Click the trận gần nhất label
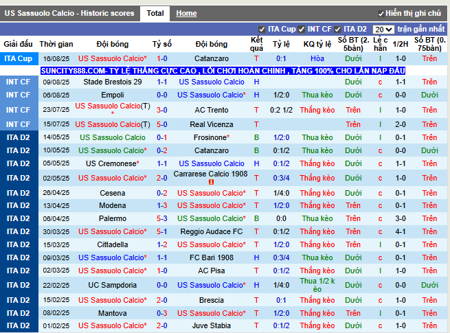 coord(420,30)
